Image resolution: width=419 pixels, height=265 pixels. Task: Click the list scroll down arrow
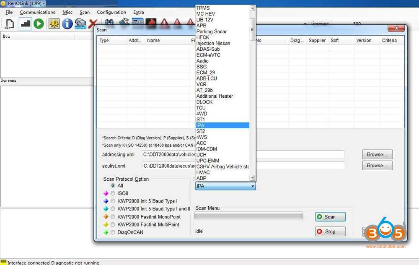coord(253,178)
